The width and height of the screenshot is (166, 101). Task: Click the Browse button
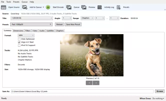click(160, 91)
